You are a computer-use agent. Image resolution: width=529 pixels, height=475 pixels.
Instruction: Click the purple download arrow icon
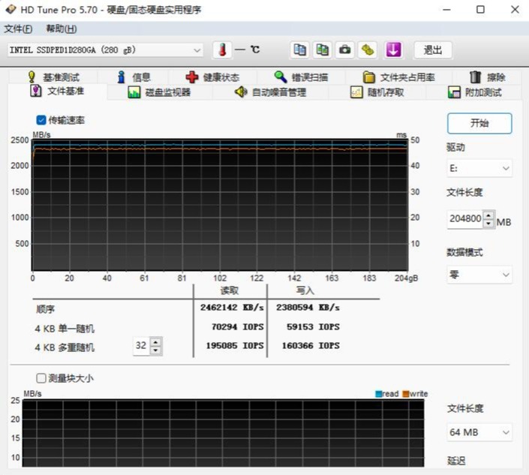393,50
